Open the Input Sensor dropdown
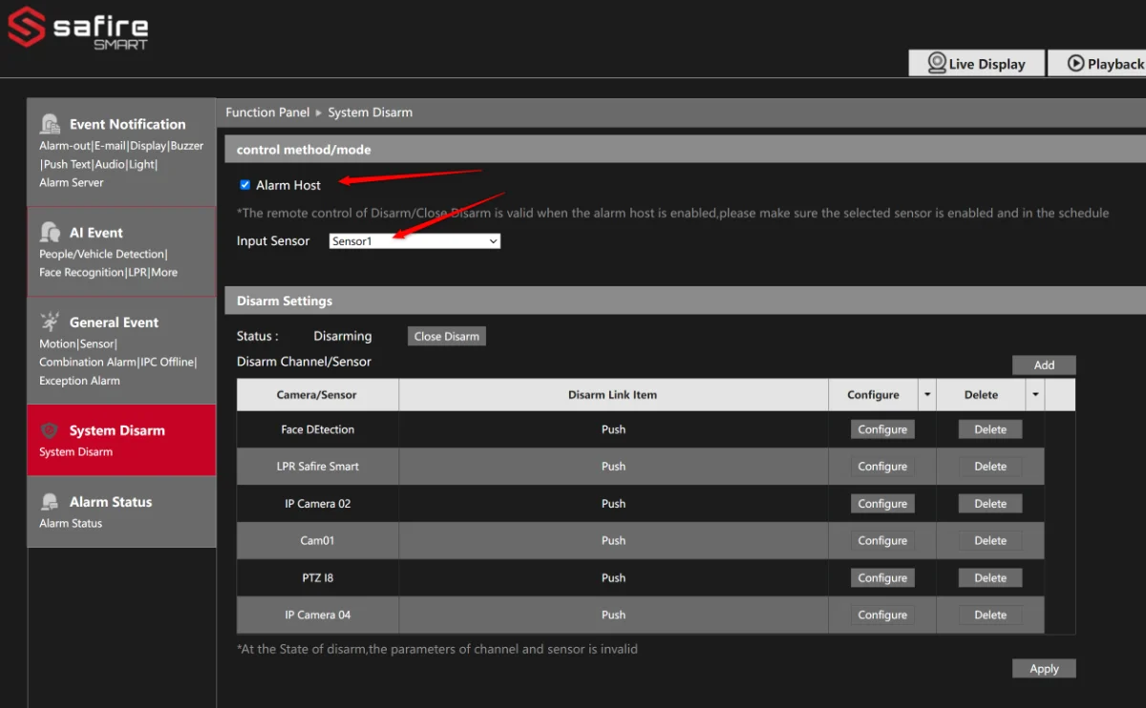Screen dimensions: 1146x708 pyautogui.click(x=414, y=241)
